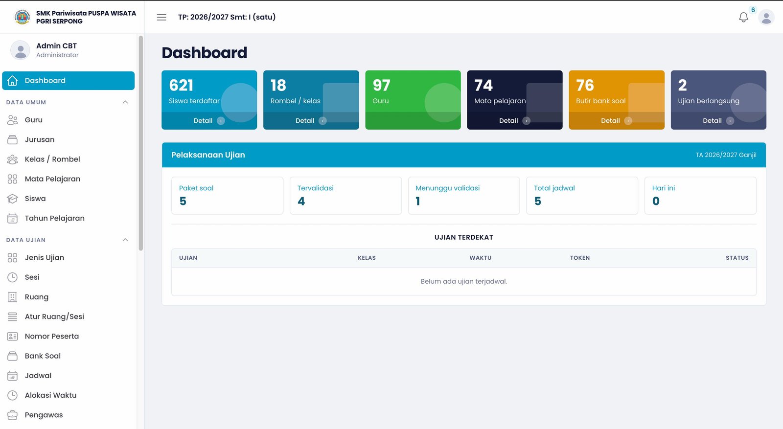
Task: Click the Total jadwal stat box
Action: tap(582, 196)
